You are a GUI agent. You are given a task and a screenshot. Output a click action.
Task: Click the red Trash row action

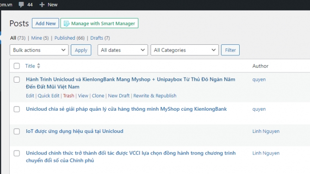click(68, 96)
